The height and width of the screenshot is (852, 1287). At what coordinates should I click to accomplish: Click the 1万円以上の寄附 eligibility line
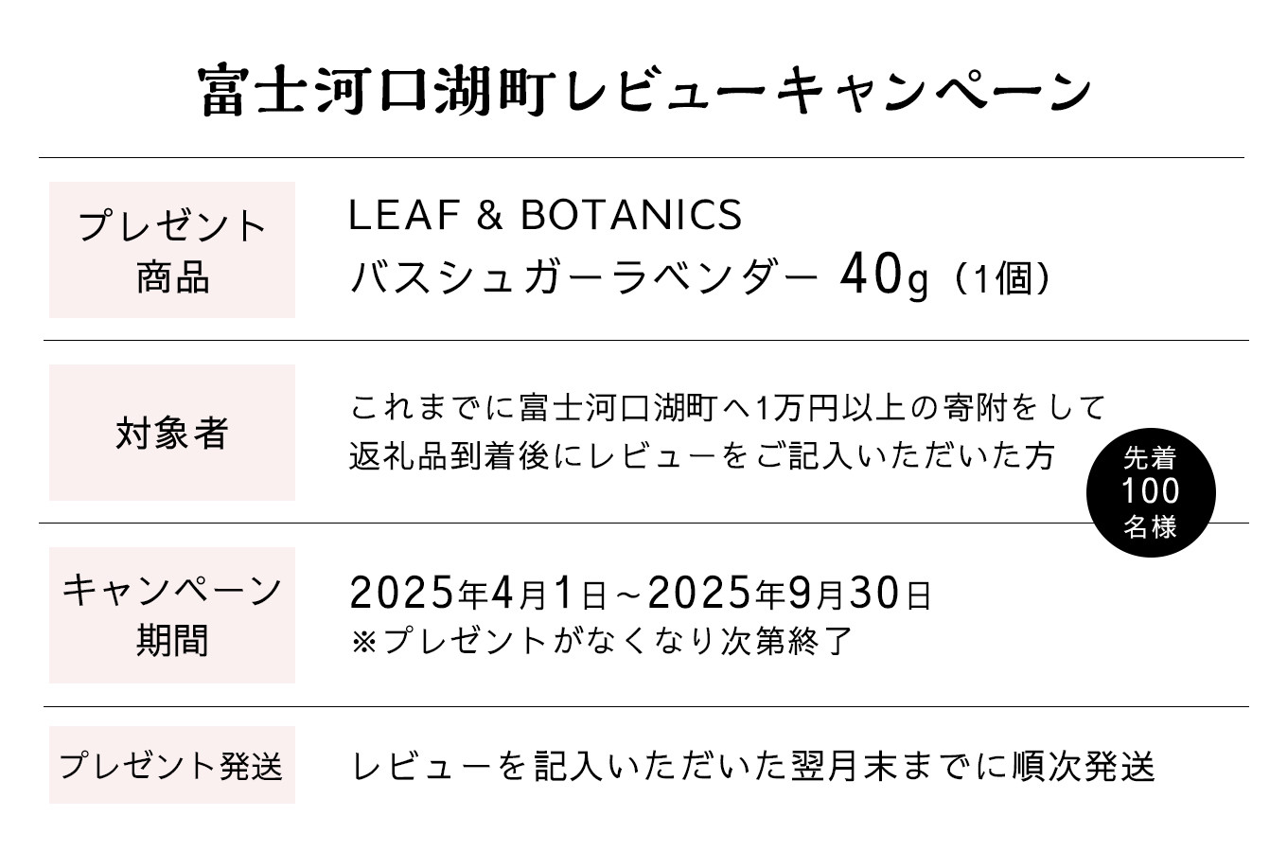727,408
